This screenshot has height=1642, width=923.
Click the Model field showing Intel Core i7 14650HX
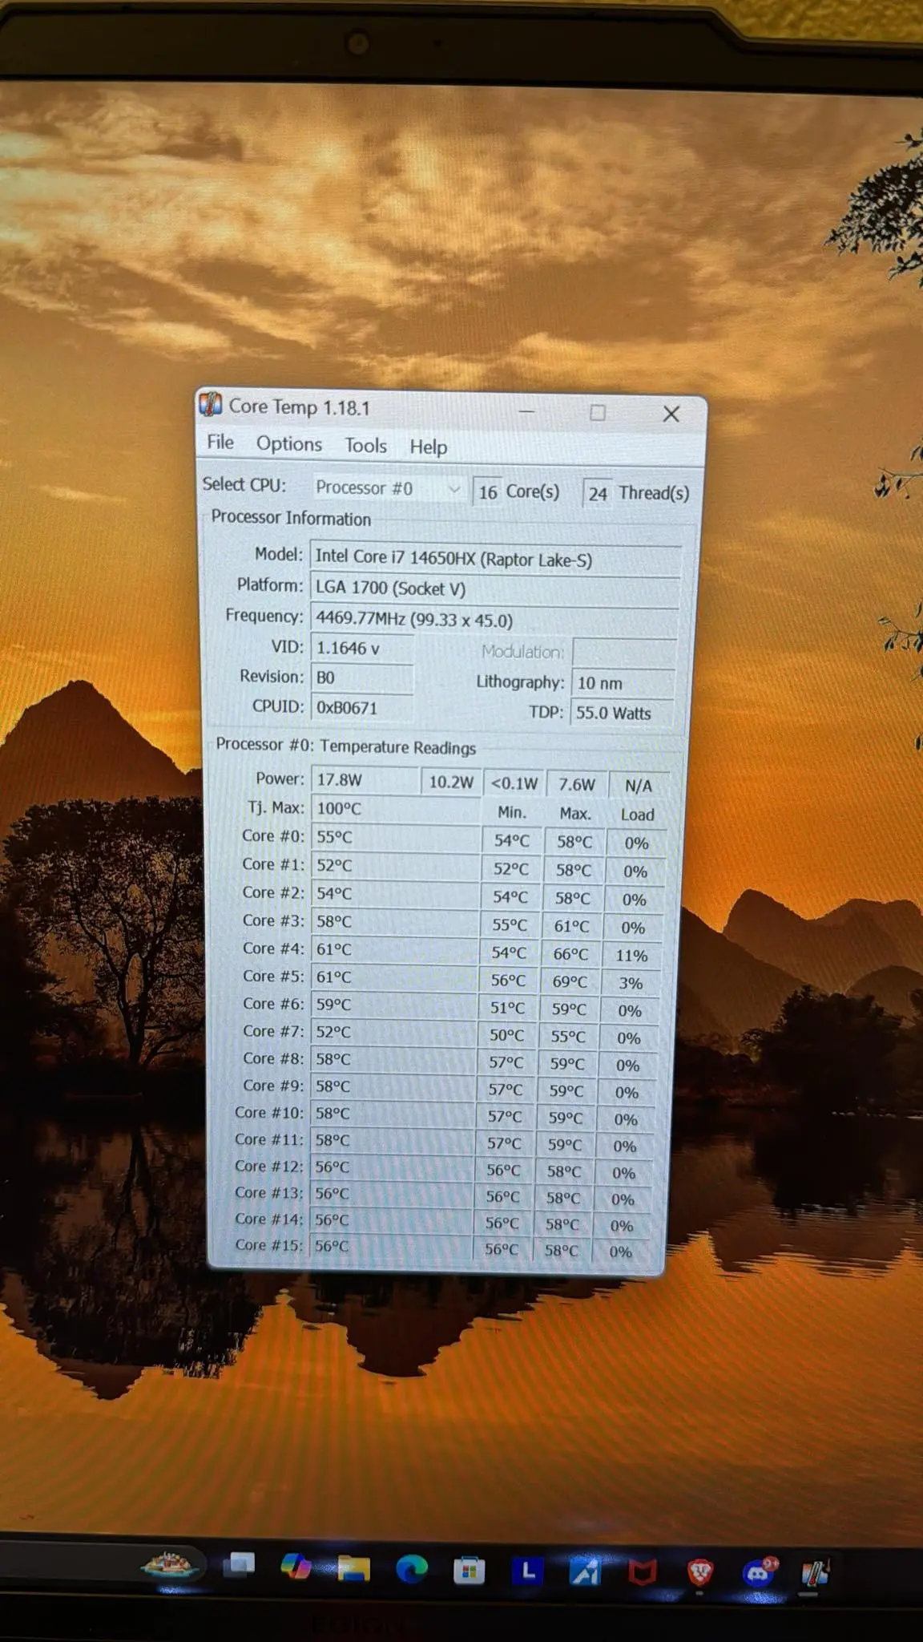pos(495,558)
